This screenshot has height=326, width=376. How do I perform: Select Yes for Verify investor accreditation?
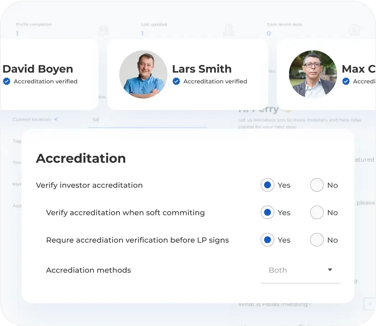click(x=267, y=185)
